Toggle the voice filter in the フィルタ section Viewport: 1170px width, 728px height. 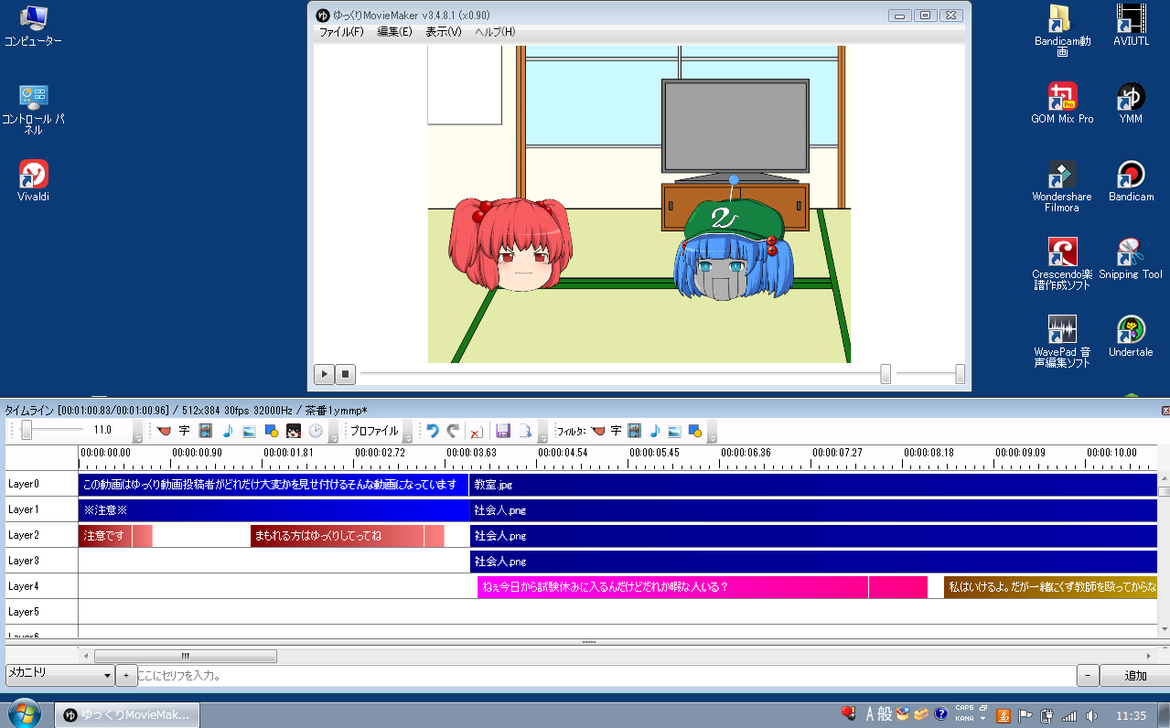(598, 430)
